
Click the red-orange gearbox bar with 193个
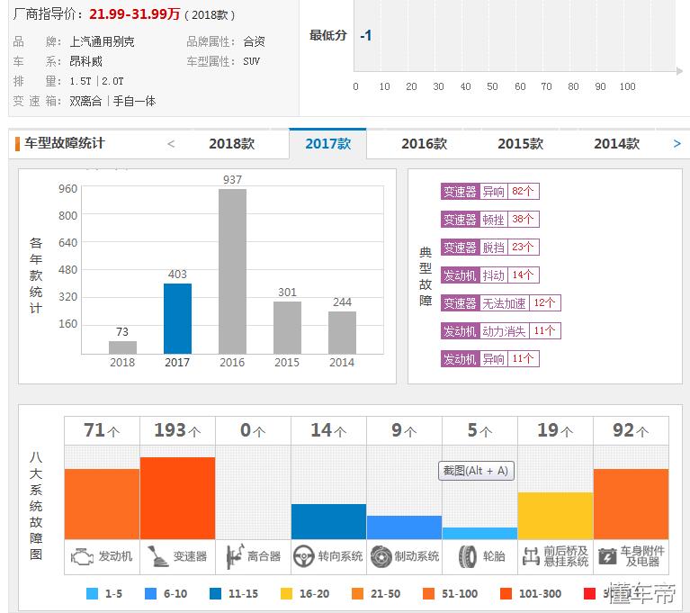tap(178, 498)
